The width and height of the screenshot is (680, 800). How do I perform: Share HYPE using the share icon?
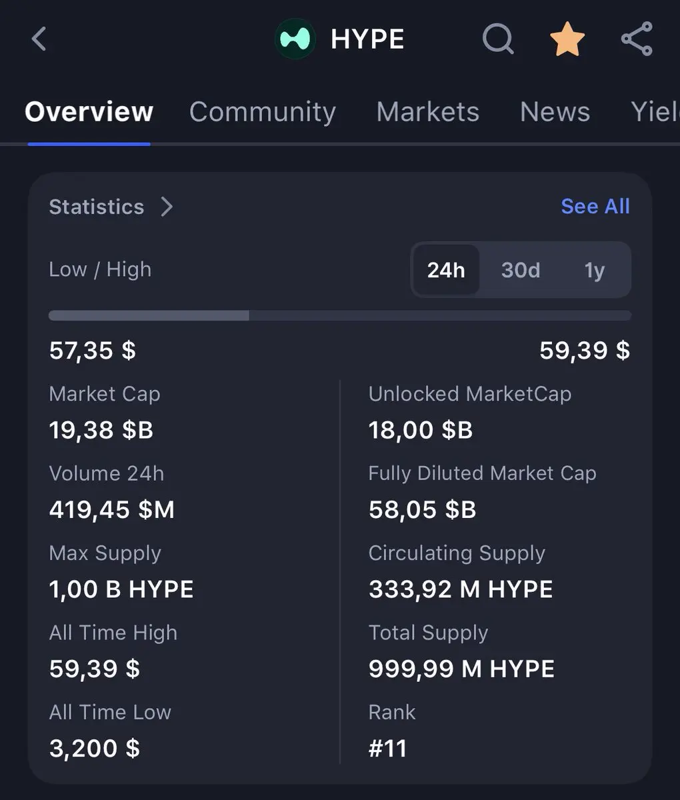coord(637,39)
